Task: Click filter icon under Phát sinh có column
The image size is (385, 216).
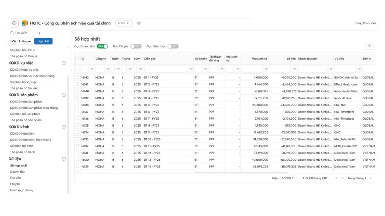Action: (266, 69)
